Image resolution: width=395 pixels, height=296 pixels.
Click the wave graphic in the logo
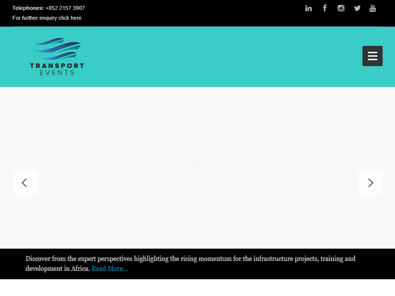[x=57, y=49]
